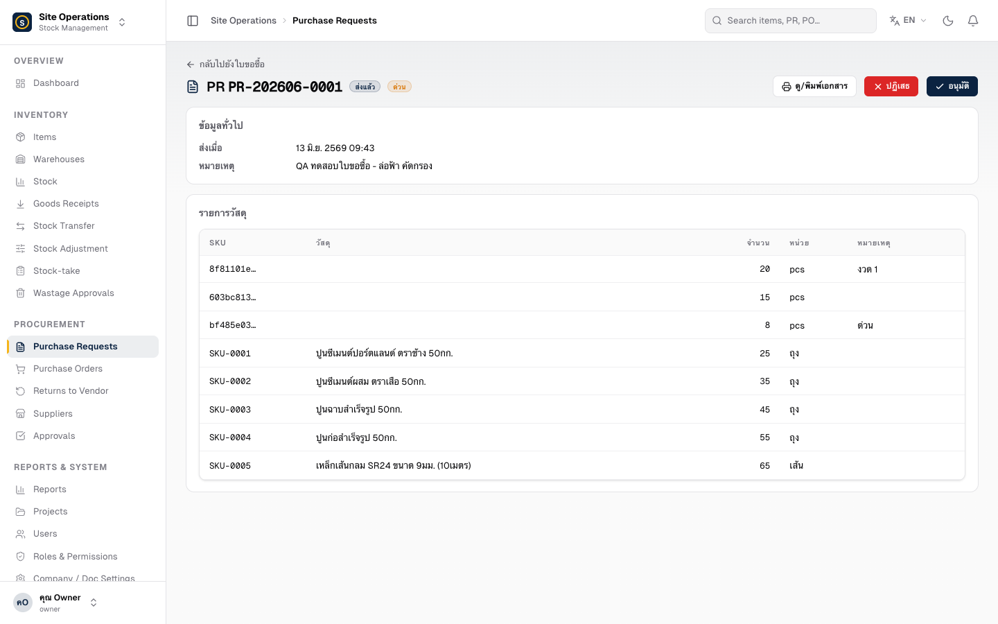
Task: Click the print/view document button
Action: (x=814, y=87)
